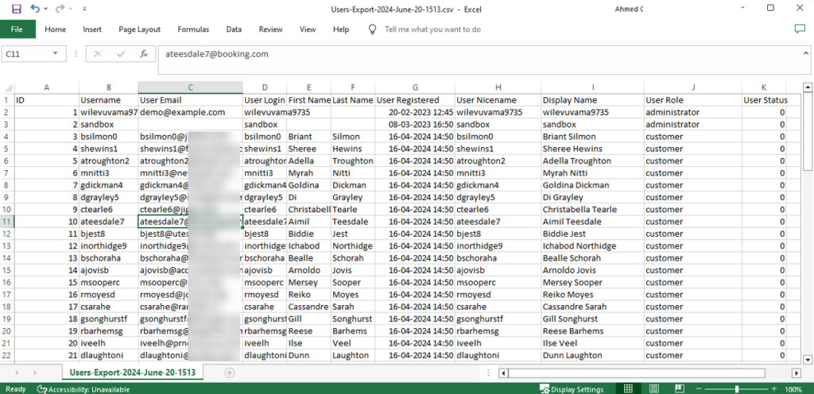Click the 'User Email' header cell
Screen dimensions: 814x394
[191, 100]
